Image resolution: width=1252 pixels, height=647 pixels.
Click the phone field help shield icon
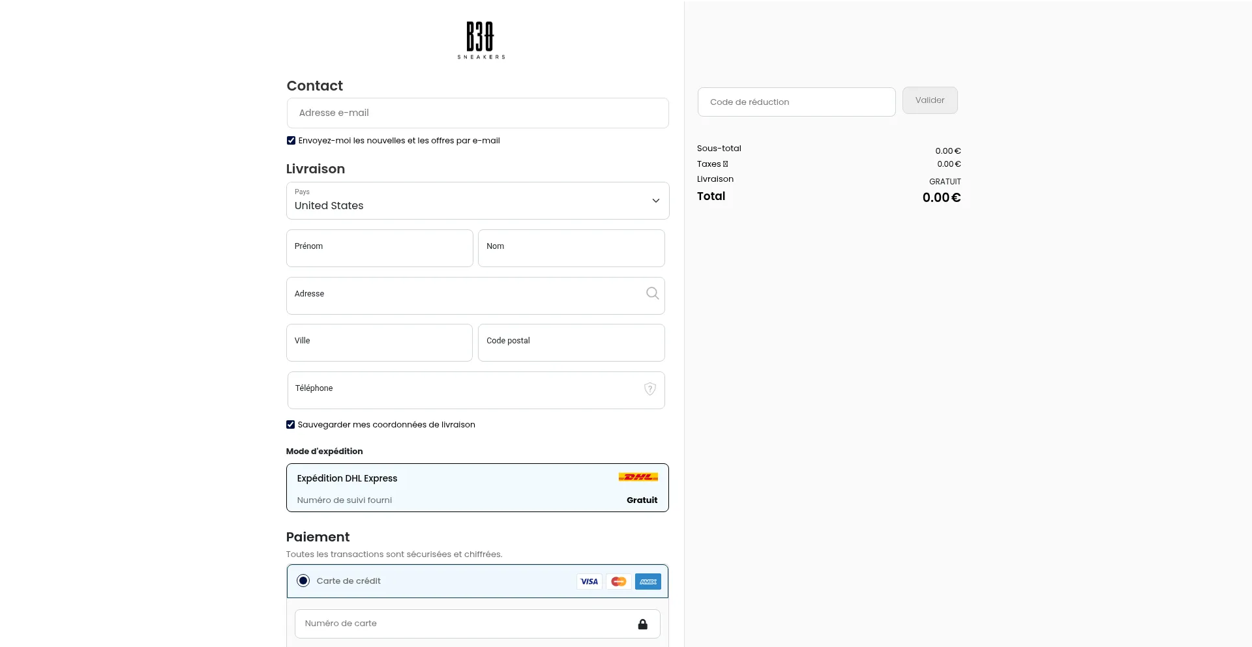649,389
